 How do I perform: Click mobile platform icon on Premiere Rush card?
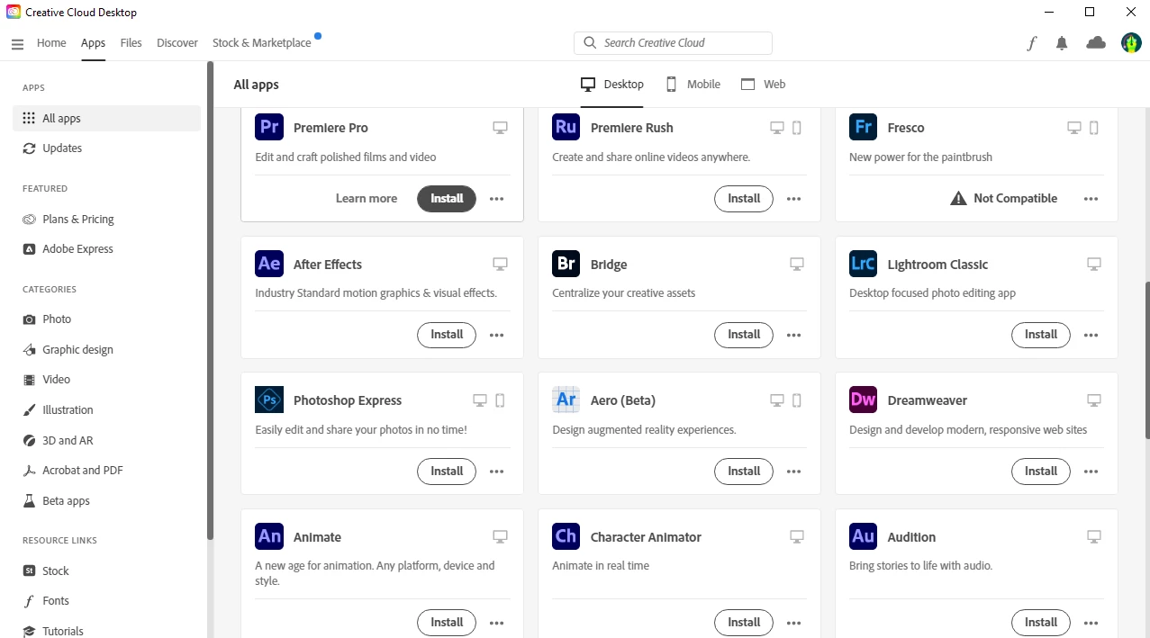797,128
